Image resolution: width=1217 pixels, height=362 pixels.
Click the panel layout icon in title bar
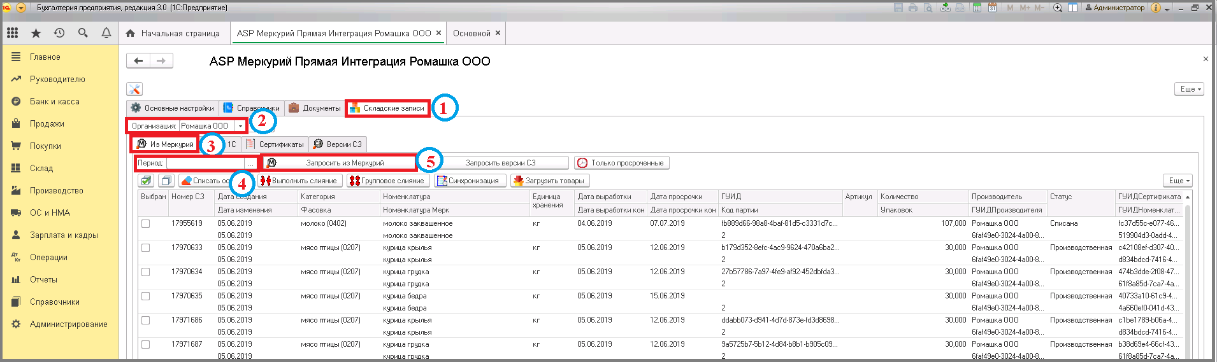click(x=1073, y=8)
